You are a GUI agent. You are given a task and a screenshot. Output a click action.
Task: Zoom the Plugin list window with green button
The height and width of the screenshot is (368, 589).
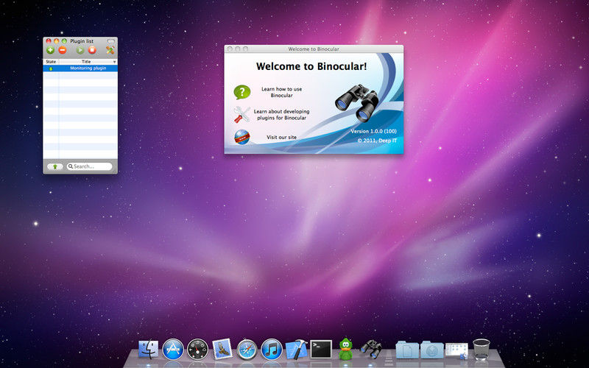64,41
